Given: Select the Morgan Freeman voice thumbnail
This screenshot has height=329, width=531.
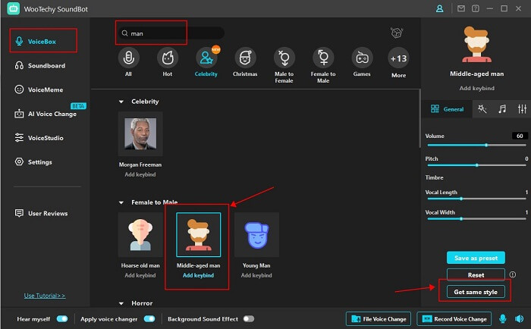Looking at the screenshot, I should click(x=140, y=135).
